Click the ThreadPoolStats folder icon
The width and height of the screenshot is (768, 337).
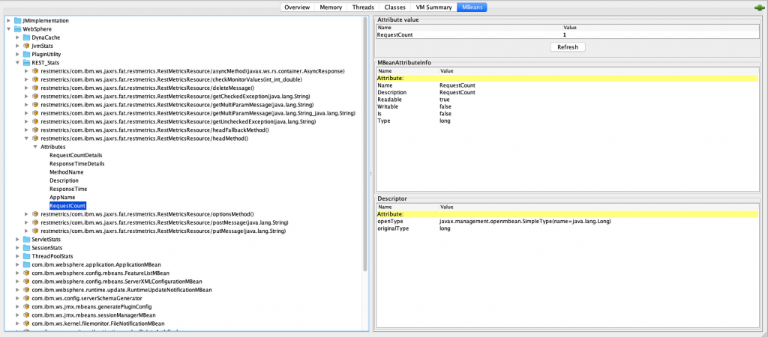tap(26, 256)
